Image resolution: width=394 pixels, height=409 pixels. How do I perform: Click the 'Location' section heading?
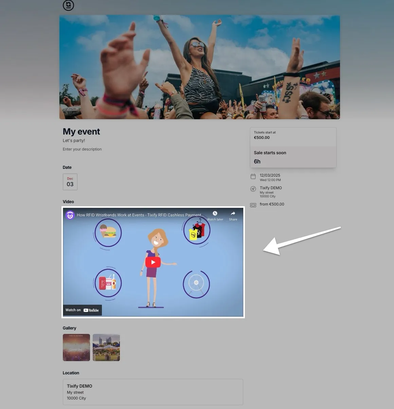click(x=71, y=373)
